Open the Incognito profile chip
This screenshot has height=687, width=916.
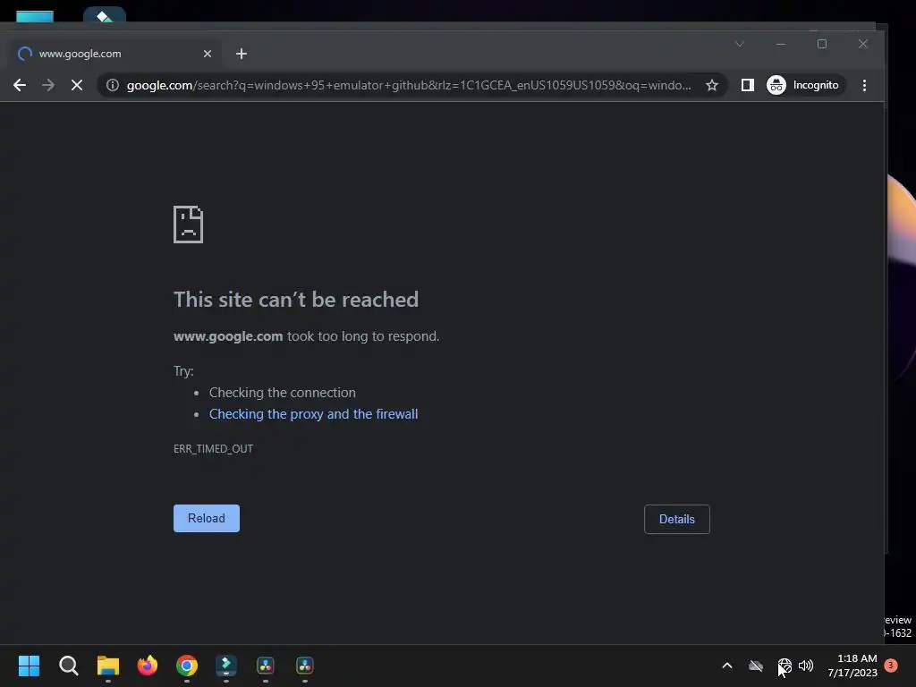[804, 85]
